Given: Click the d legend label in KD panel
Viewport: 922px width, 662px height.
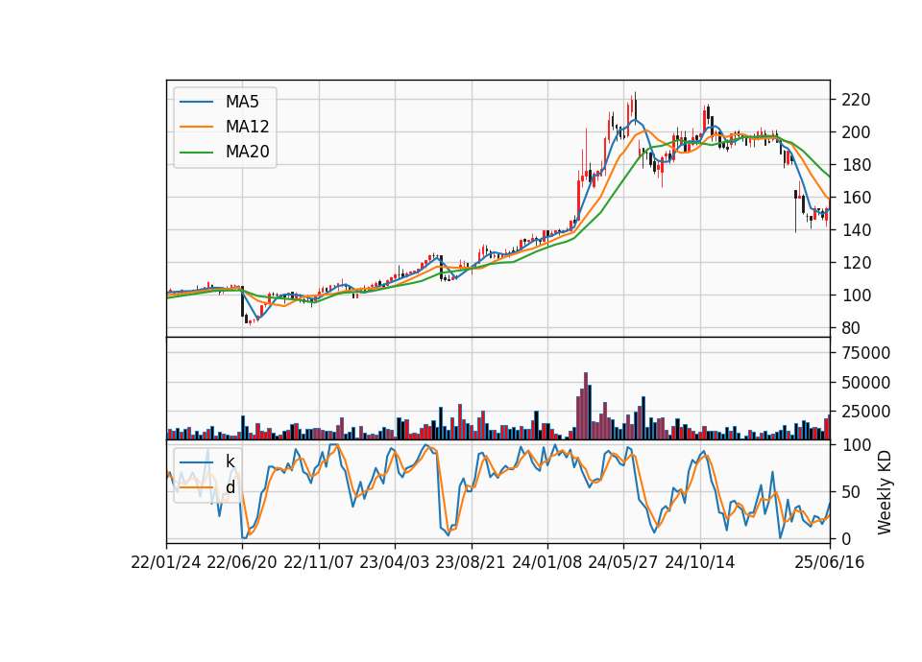Looking at the screenshot, I should click(230, 487).
